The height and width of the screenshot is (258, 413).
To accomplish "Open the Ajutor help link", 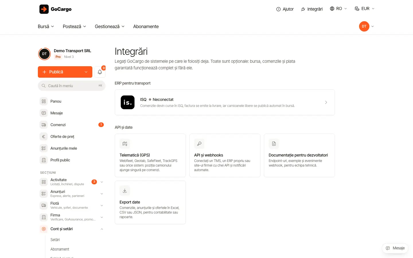I will pyautogui.click(x=285, y=9).
